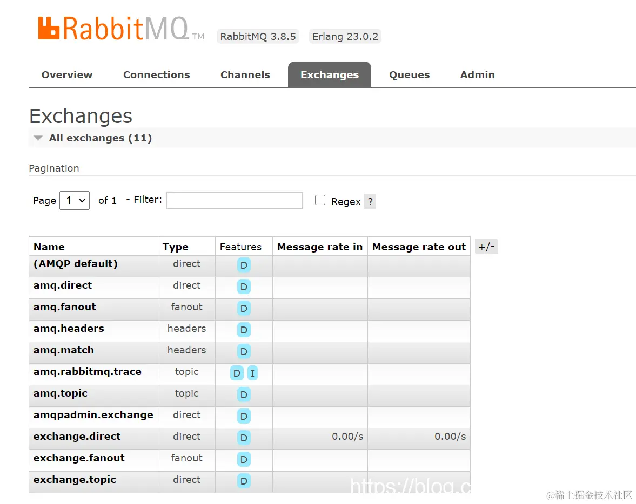Sort by the Message rate in header
636x504 pixels.
[x=320, y=247]
